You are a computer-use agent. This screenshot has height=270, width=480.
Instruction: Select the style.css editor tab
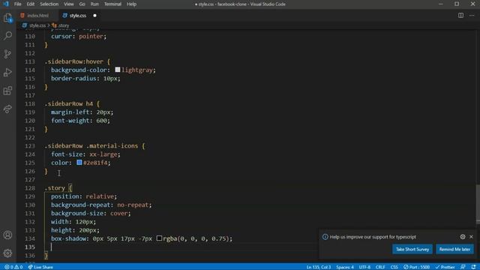(78, 15)
